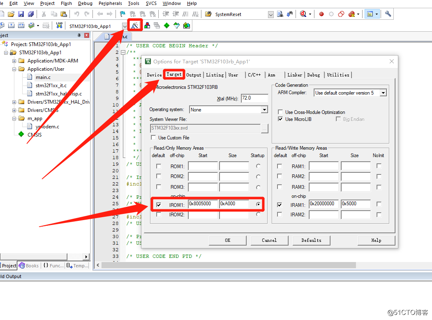The image size is (432, 320).
Task: Click the Paste clipboard icon
Action: click(64, 14)
